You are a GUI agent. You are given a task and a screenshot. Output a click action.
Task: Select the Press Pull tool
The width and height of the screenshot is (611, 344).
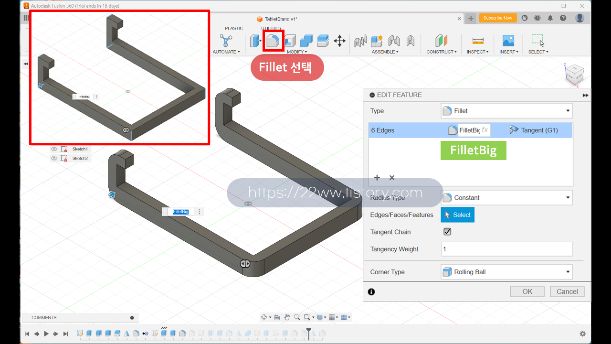(255, 41)
